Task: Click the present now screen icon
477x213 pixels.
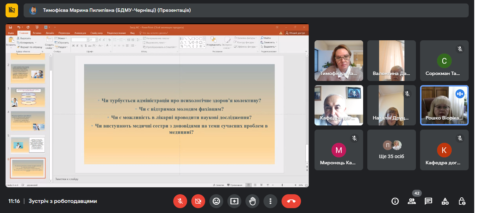Action: click(234, 201)
